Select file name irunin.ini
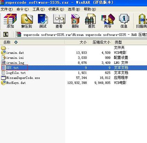Screen dimensions: 147x143 pyautogui.click(x=15, y=58)
